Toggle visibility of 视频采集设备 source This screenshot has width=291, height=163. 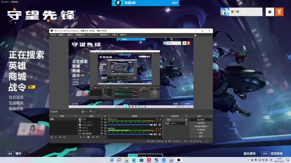101,125
